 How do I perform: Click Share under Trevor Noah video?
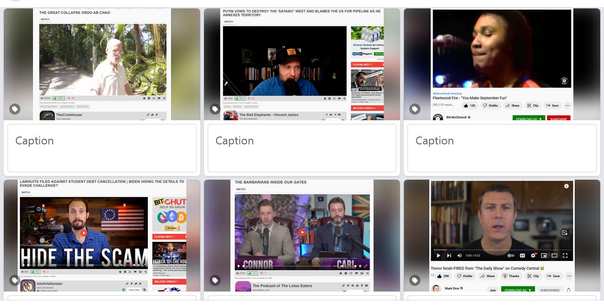487,276
